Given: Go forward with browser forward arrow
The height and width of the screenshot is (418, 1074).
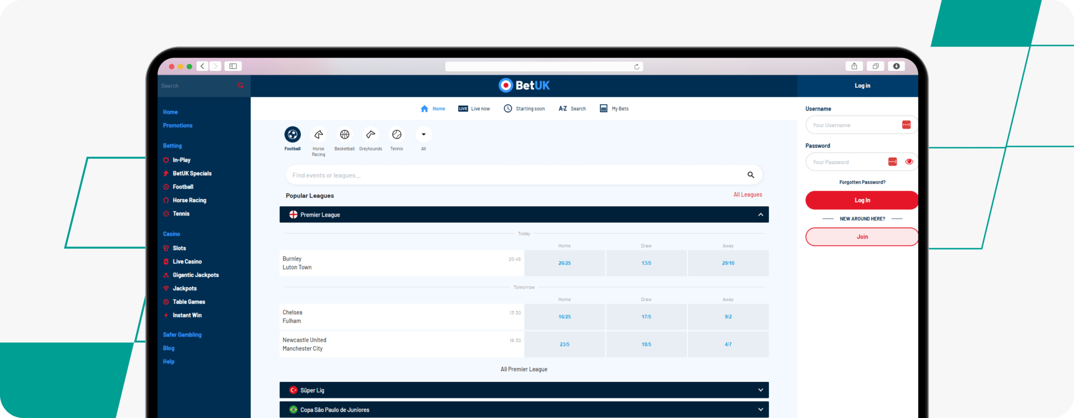Looking at the screenshot, I should 215,66.
